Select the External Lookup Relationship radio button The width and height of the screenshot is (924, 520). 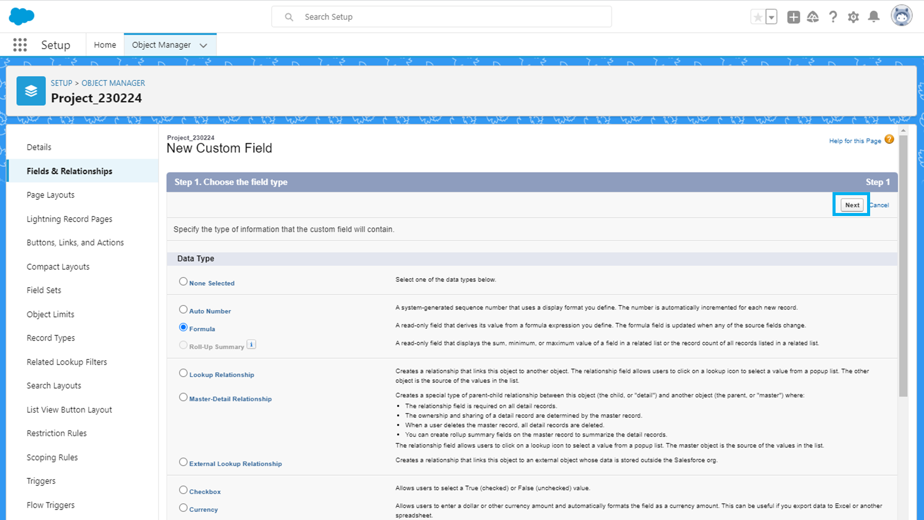pos(183,462)
